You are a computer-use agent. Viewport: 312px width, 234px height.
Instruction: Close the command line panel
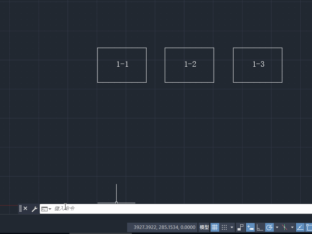[x=25, y=209]
